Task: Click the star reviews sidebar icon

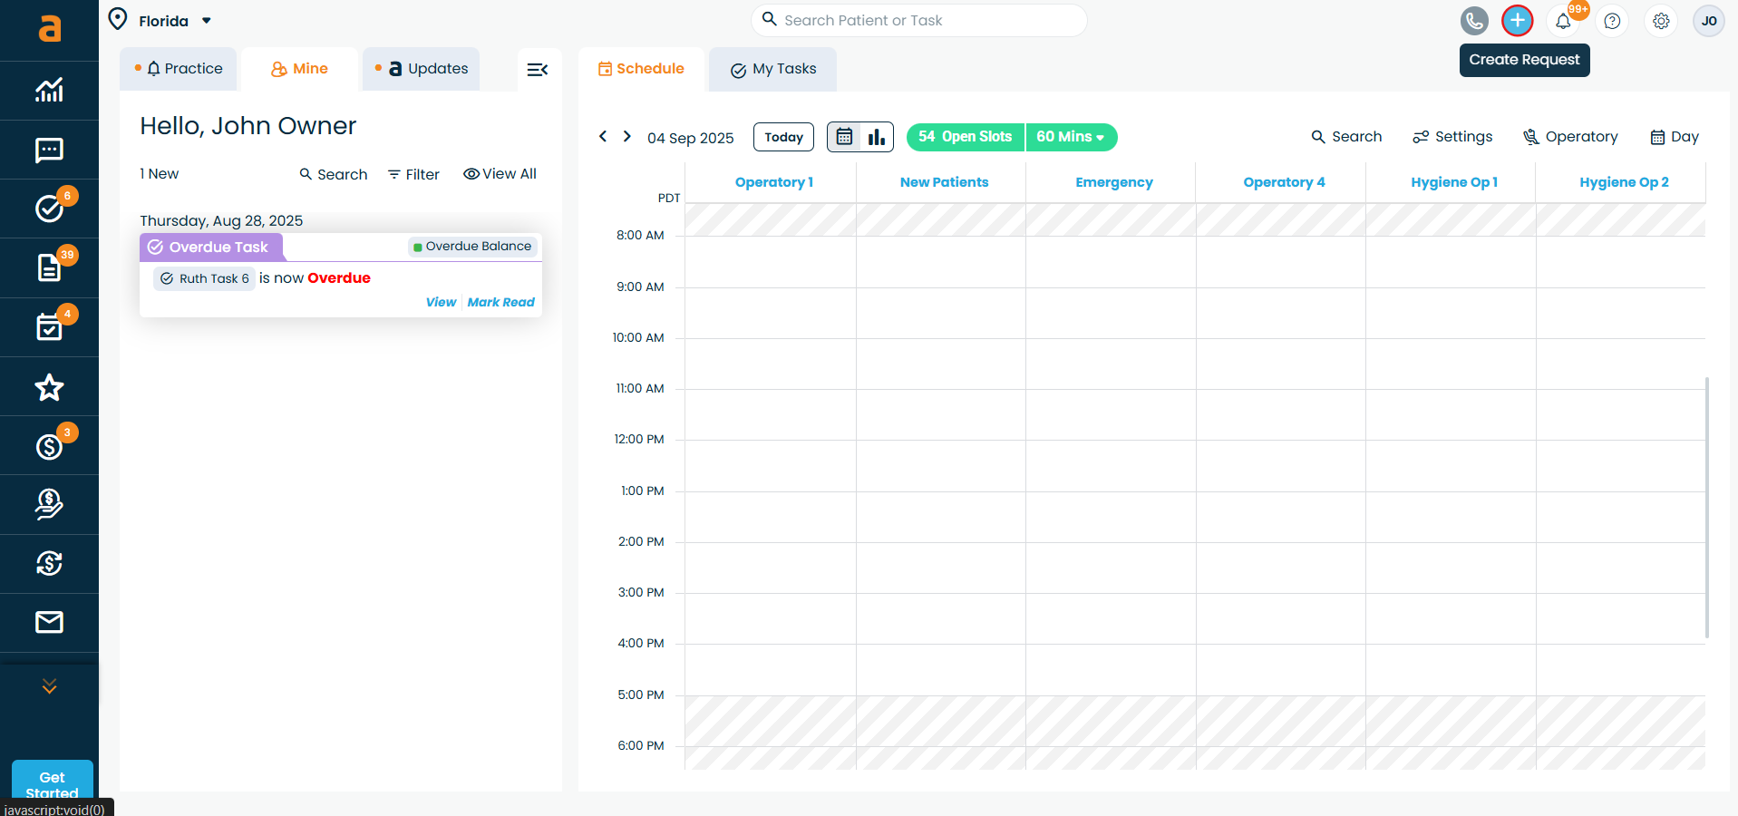Action: tap(49, 387)
